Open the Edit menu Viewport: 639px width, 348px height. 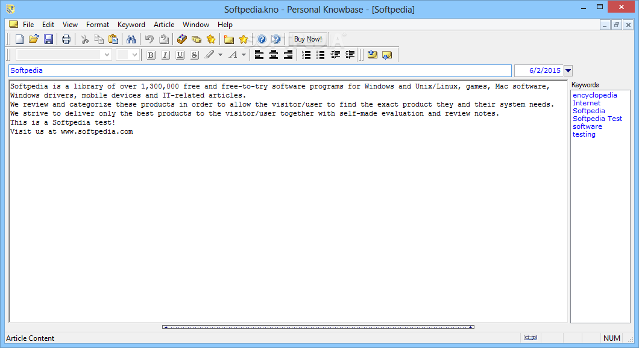[48, 25]
